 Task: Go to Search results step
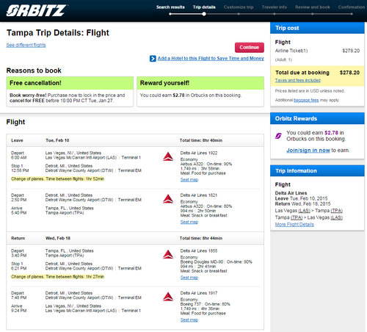click(170, 7)
